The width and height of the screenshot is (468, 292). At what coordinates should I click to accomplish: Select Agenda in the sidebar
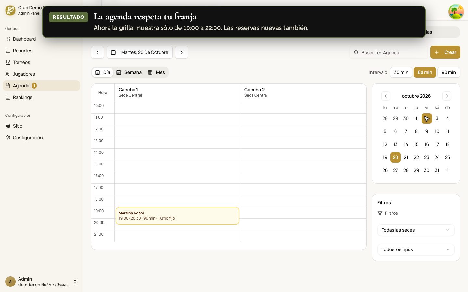(41, 86)
